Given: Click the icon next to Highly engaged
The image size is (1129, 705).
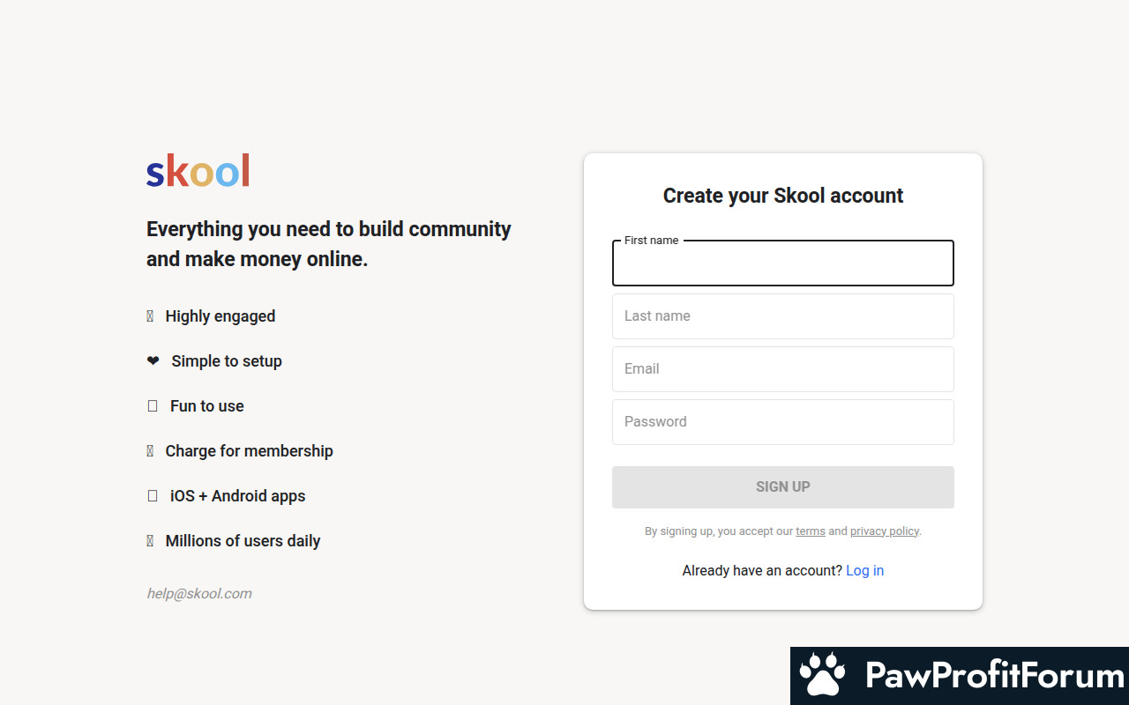Looking at the screenshot, I should (150, 315).
